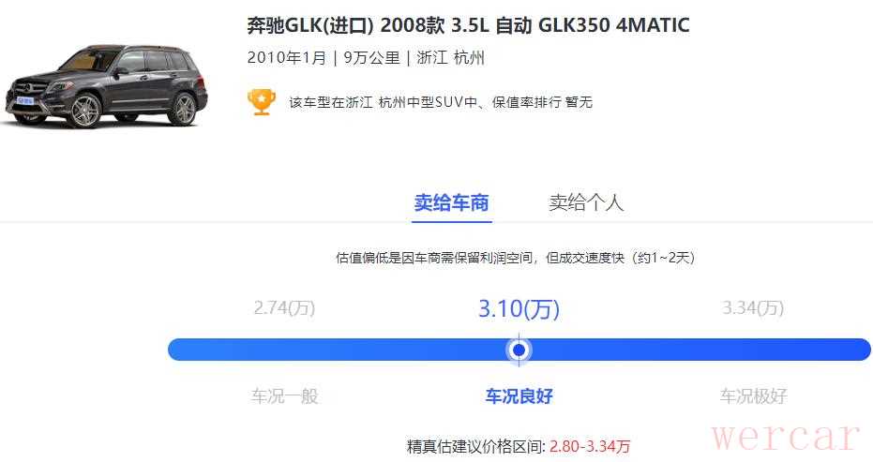Click the 2.80-3.34万 suggested price range
The height and width of the screenshot is (462, 873).
[x=590, y=446]
